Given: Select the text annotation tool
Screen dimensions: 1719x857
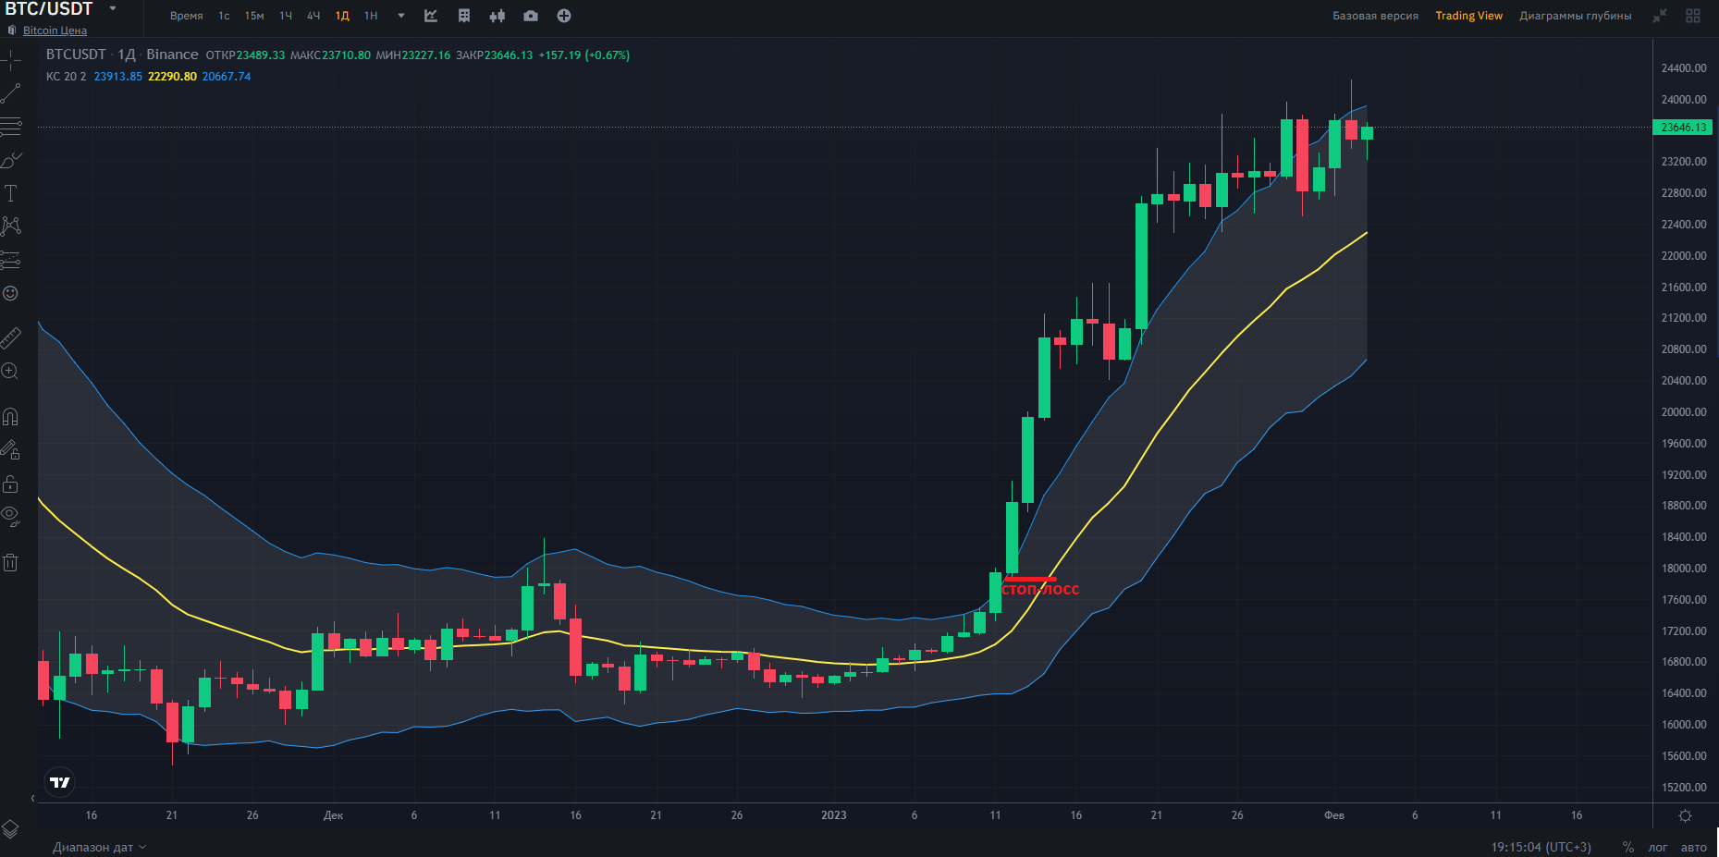Looking at the screenshot, I should pos(11,193).
